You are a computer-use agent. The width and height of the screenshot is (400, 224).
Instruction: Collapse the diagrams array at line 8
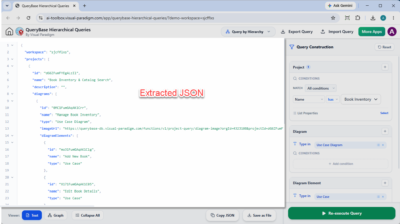(12, 94)
